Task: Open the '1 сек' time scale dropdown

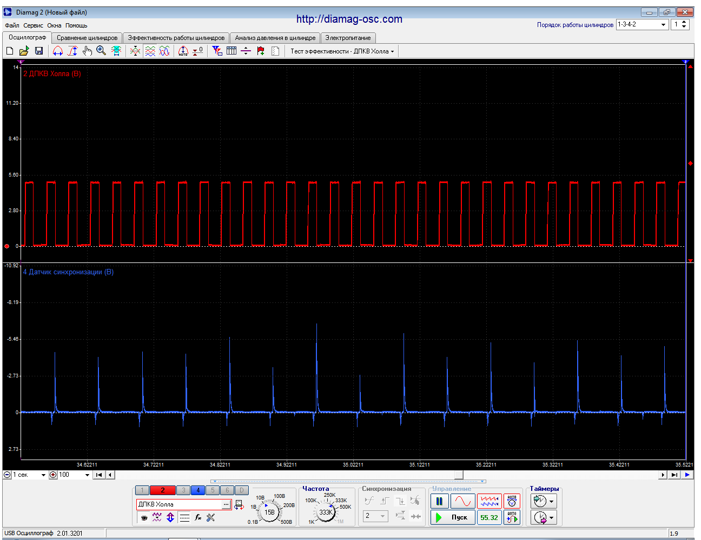Action: tap(29, 475)
